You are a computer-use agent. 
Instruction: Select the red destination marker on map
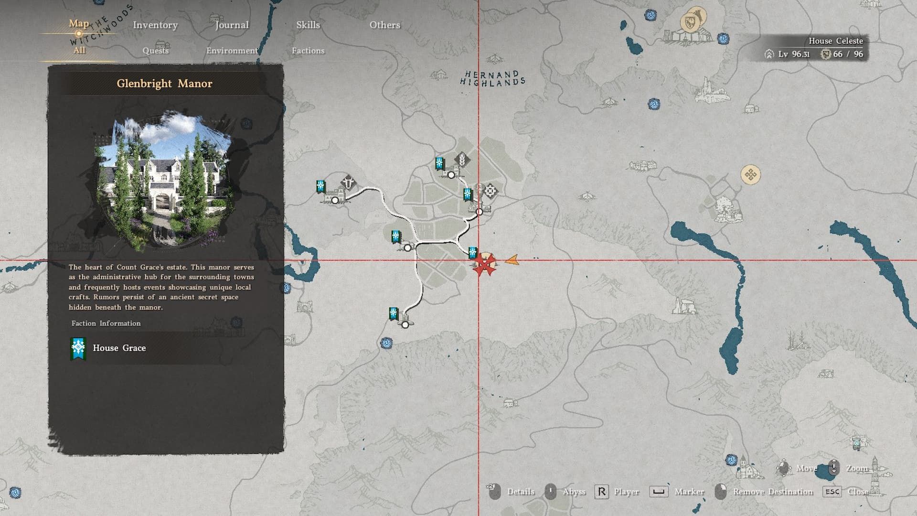pyautogui.click(x=485, y=265)
